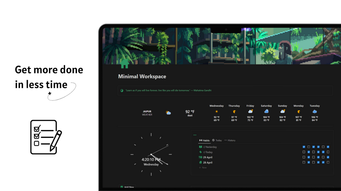Click Sunday's cloud forecast icon
341x191 pixels.
283,111
